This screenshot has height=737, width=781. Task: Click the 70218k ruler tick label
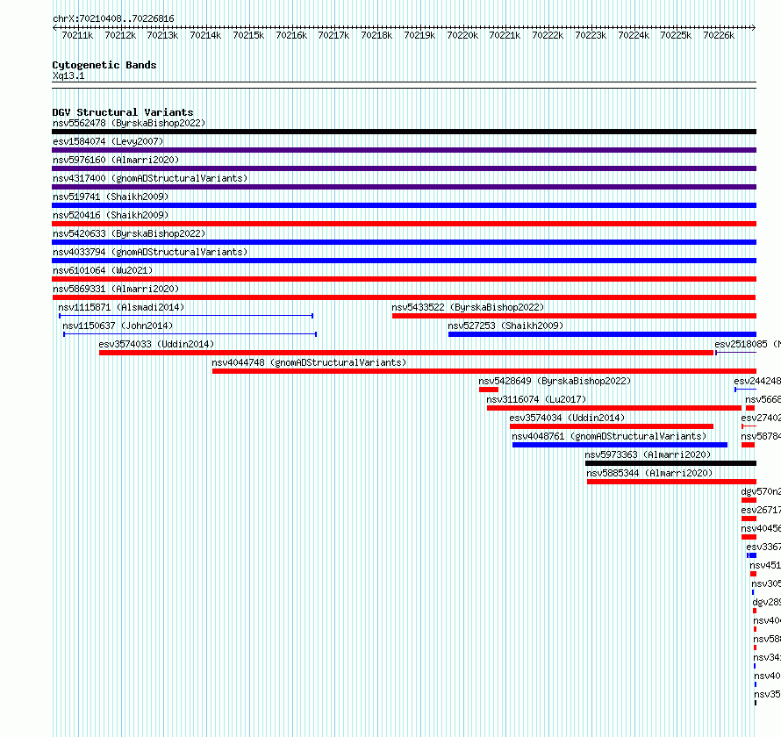[x=376, y=35]
